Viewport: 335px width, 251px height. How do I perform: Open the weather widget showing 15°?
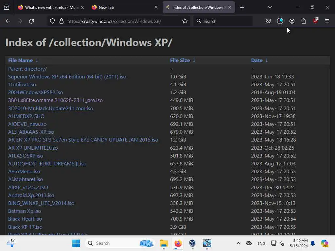coord(11,243)
